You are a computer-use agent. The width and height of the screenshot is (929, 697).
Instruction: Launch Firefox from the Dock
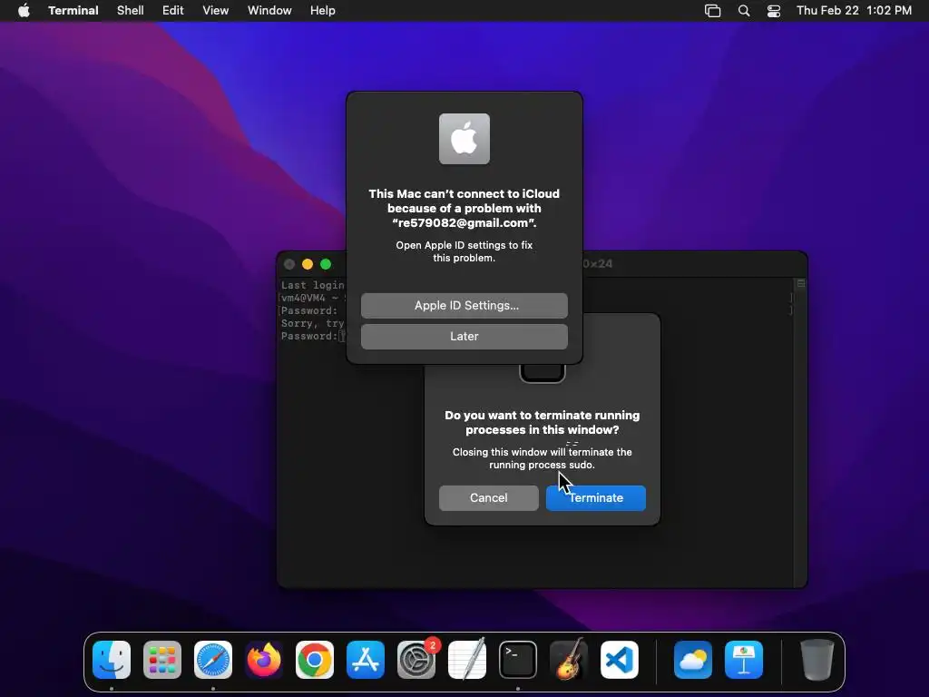click(x=264, y=660)
